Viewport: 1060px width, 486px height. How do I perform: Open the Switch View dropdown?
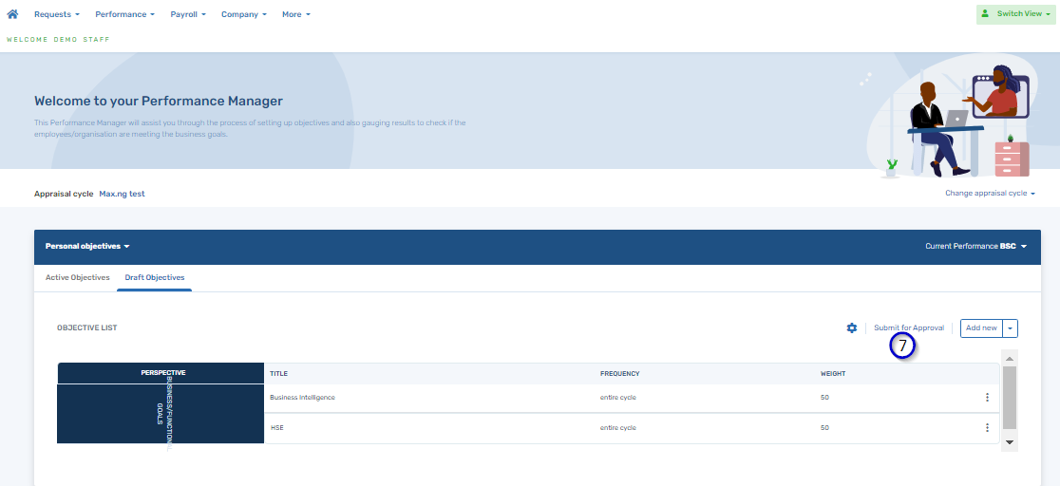click(x=1015, y=14)
